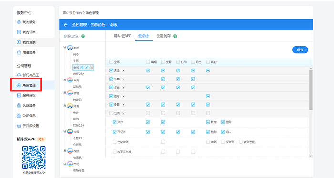Switch to the 精斗云APP tab
The image size is (334, 178).
tap(123, 36)
